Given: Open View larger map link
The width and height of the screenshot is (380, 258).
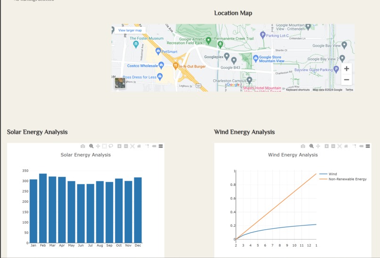Looking at the screenshot, I should (130, 30).
